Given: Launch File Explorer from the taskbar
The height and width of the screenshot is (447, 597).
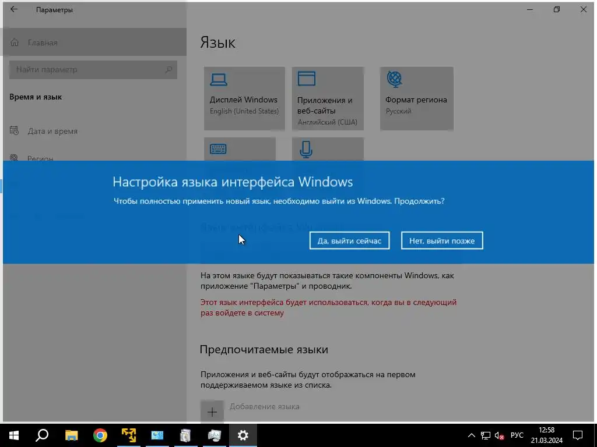Looking at the screenshot, I should point(71,435).
